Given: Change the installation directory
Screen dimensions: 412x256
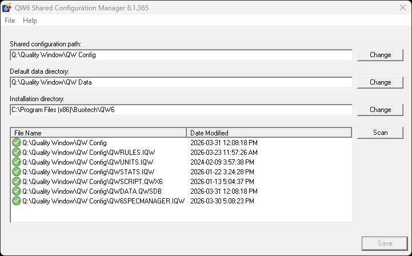Looking at the screenshot, I should click(x=380, y=110).
